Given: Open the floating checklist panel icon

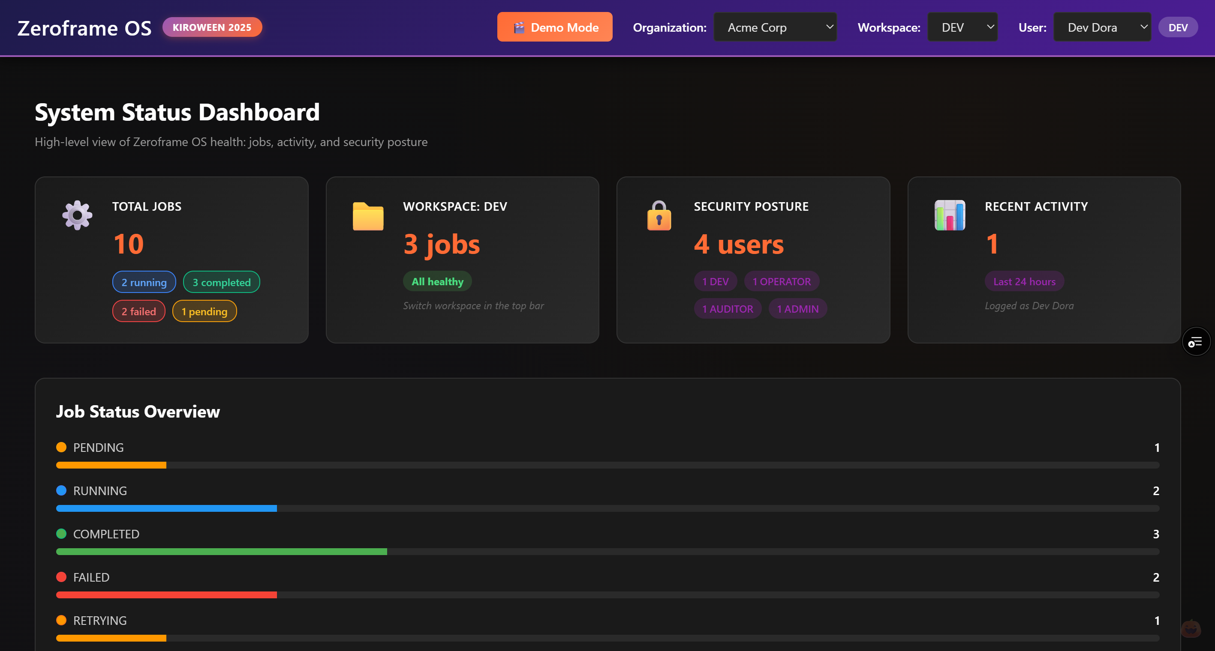Looking at the screenshot, I should pos(1196,341).
